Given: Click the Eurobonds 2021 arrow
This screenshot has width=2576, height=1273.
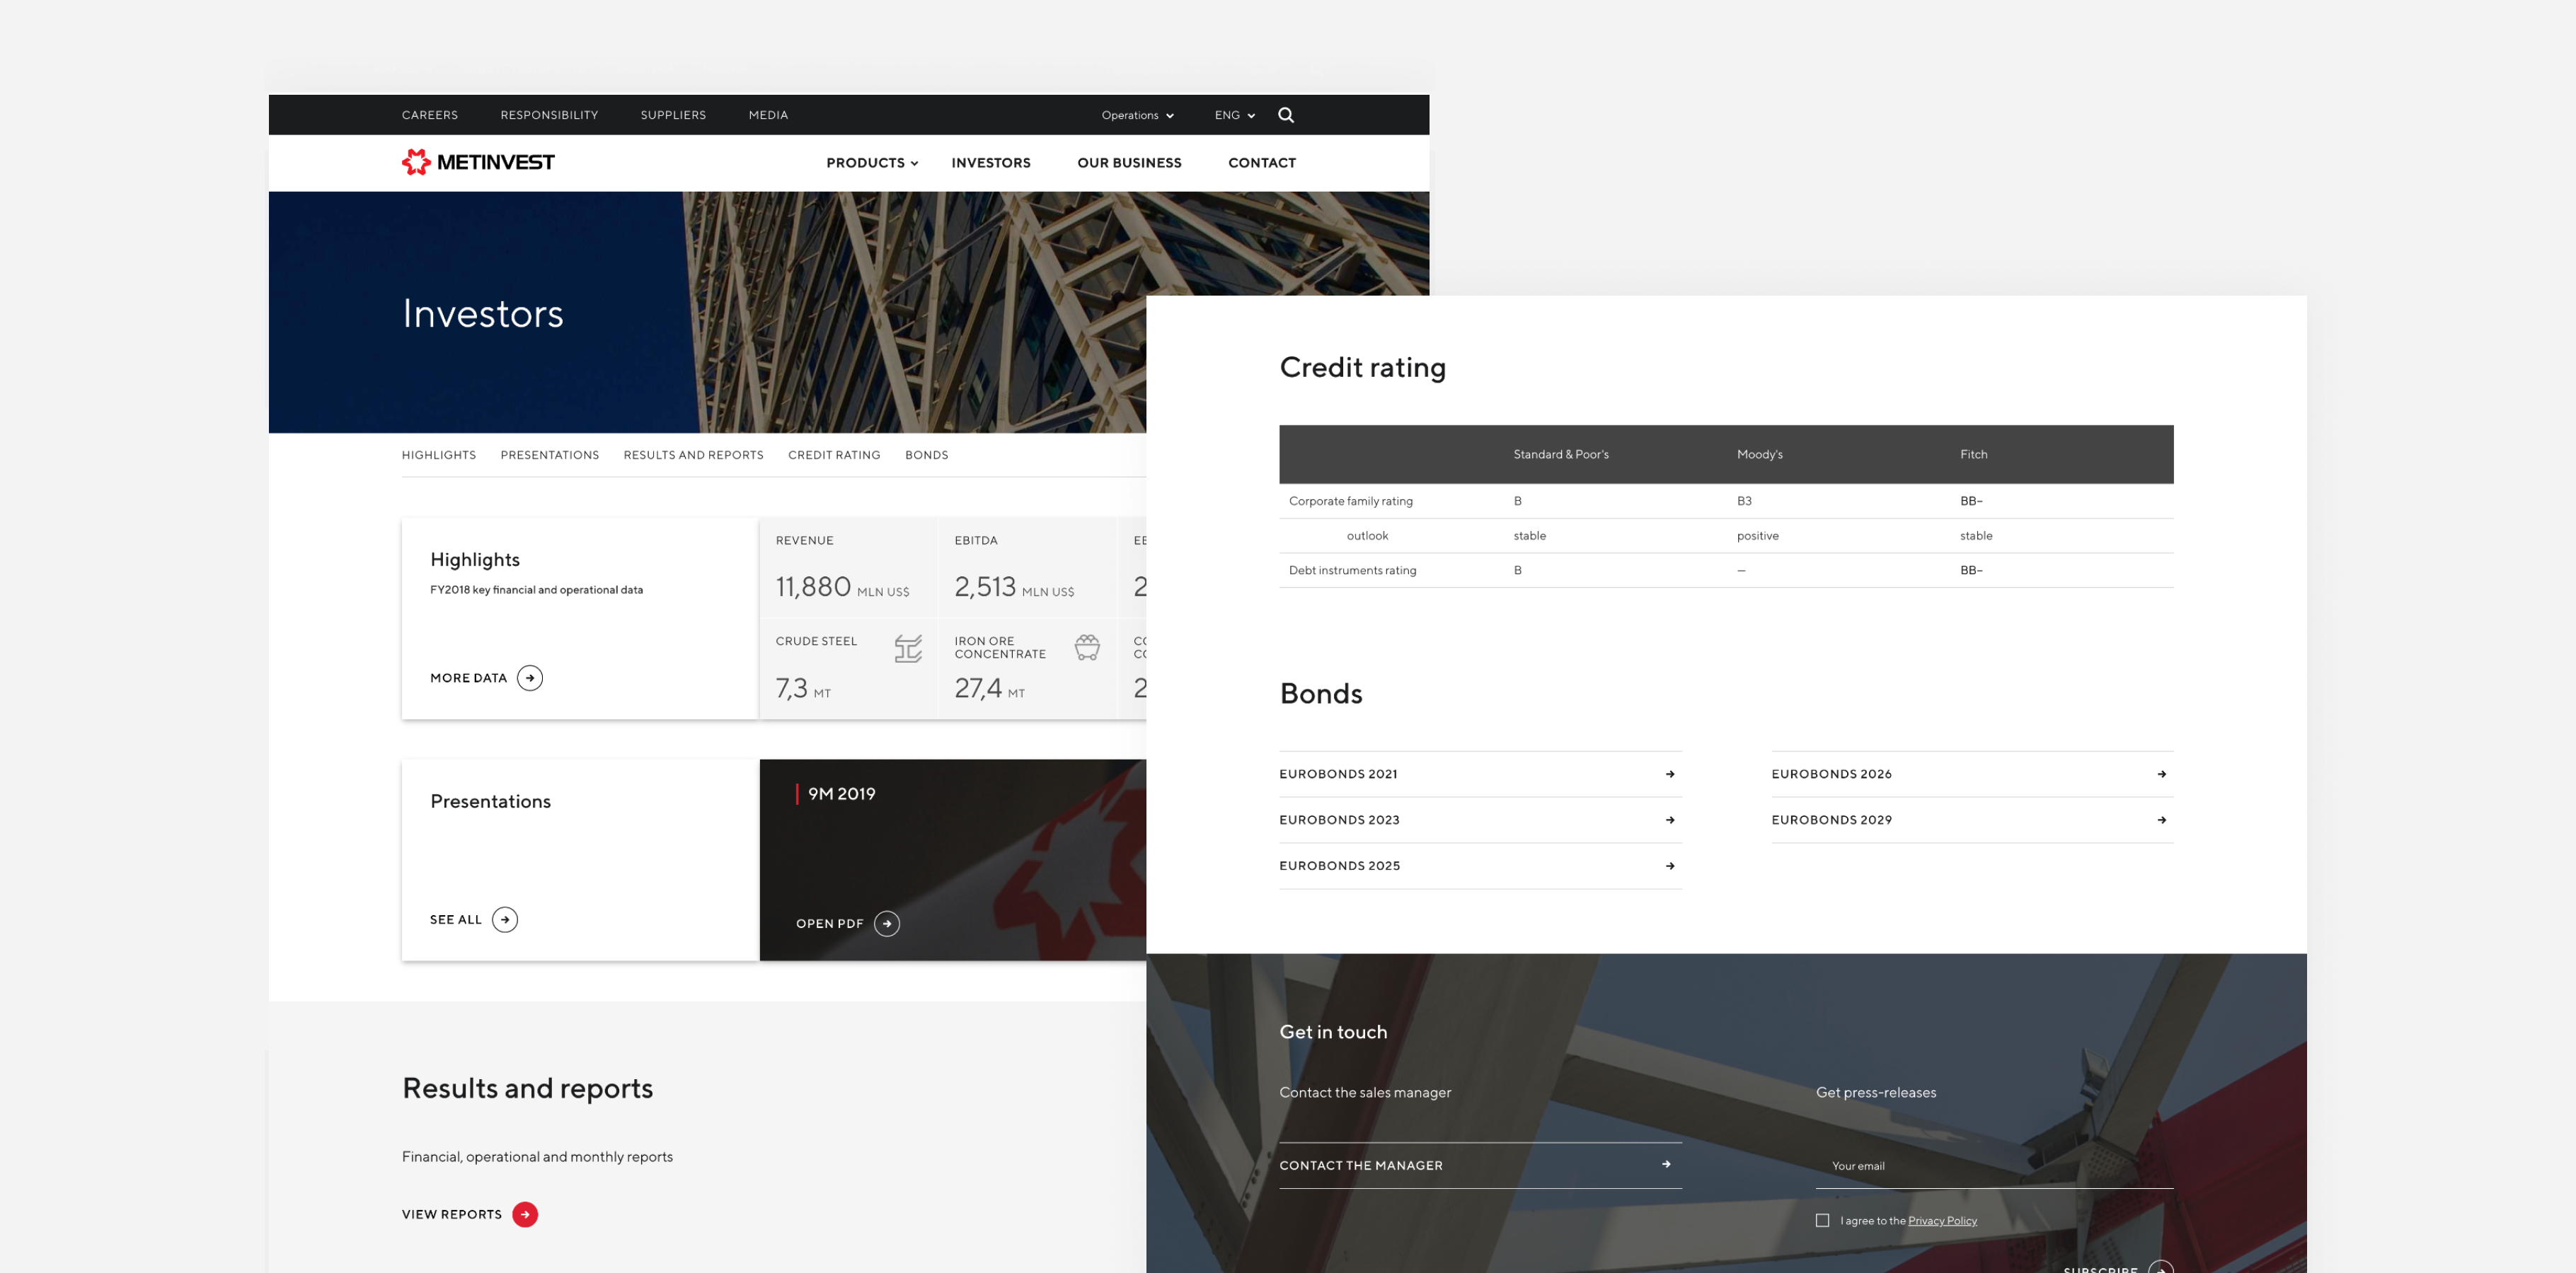Looking at the screenshot, I should [x=1670, y=774].
